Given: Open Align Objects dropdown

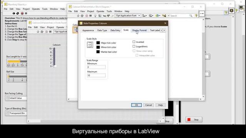Looking at the screenshot, I should coord(145,16).
